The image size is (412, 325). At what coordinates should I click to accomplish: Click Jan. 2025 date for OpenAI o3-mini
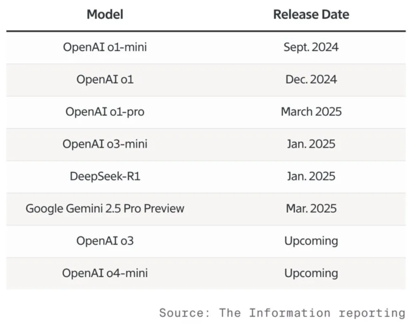click(x=311, y=144)
